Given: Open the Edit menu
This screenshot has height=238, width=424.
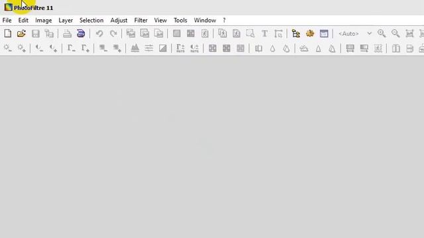Looking at the screenshot, I should coord(23,20).
